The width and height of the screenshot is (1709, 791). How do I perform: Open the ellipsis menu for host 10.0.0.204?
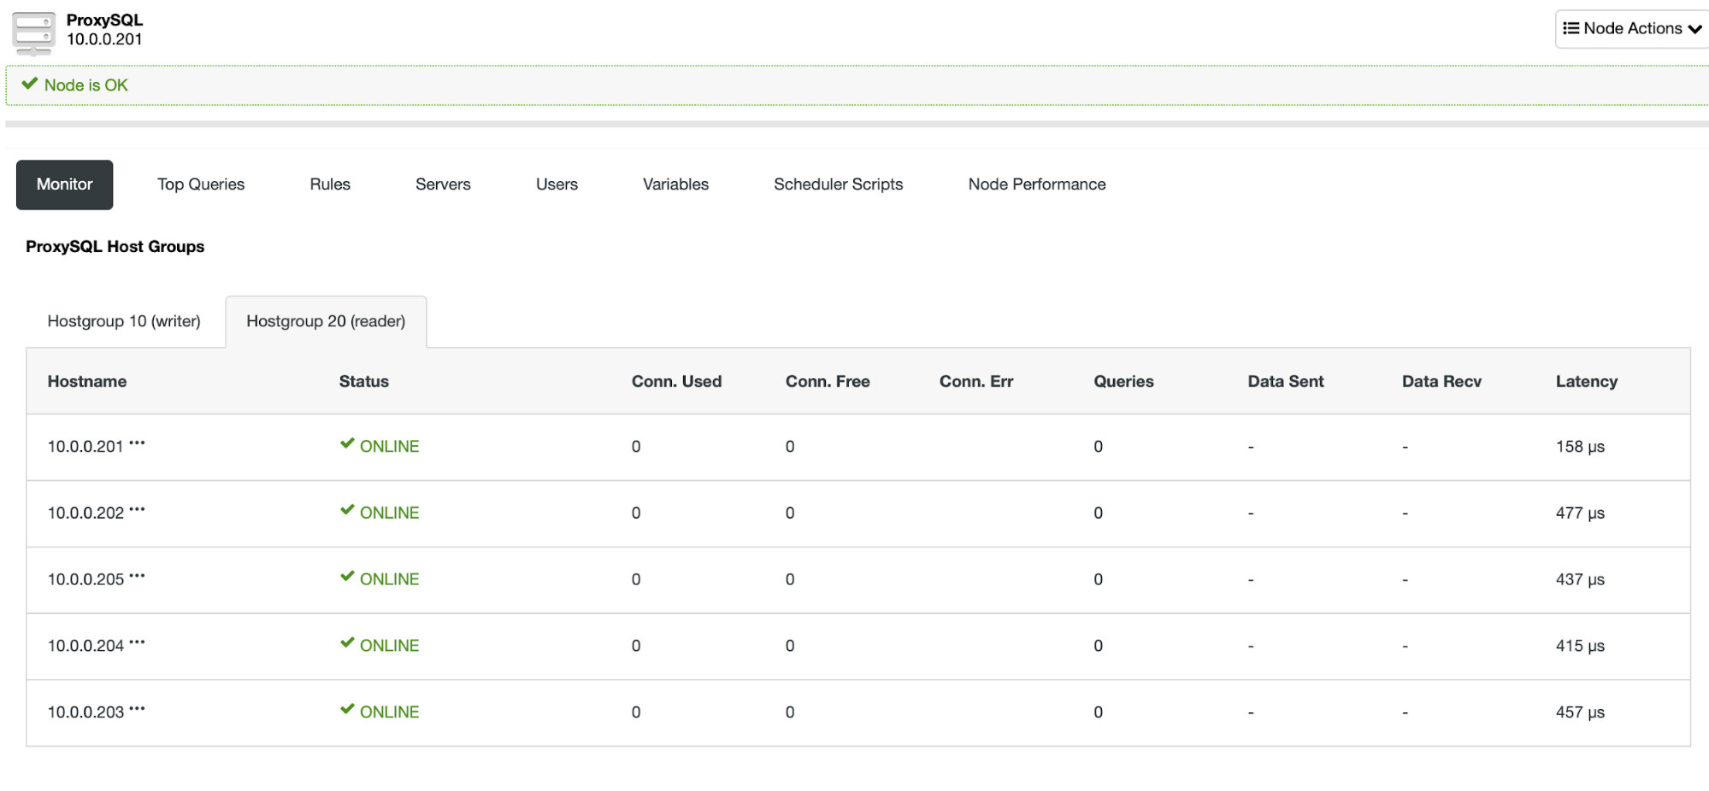(137, 642)
